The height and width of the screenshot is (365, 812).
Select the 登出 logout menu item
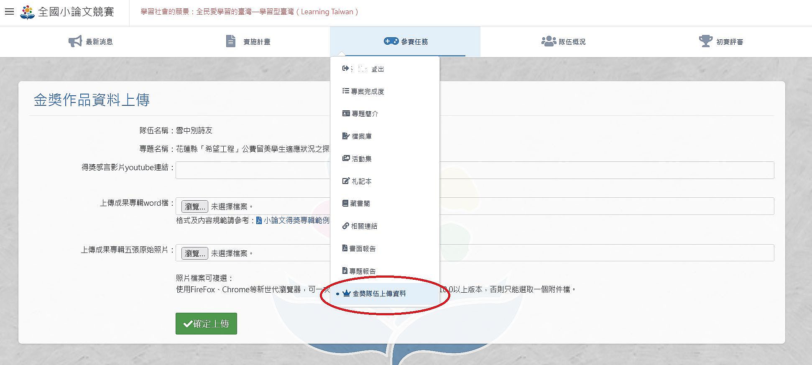tap(363, 69)
